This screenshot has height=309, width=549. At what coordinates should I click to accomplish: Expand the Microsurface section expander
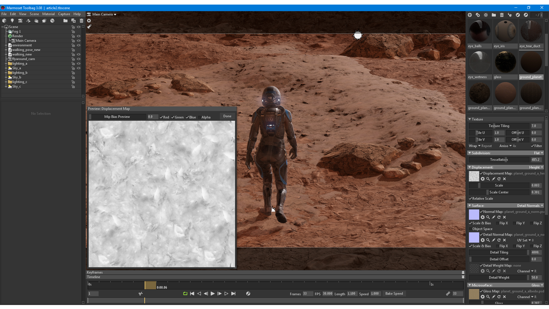[x=470, y=285]
